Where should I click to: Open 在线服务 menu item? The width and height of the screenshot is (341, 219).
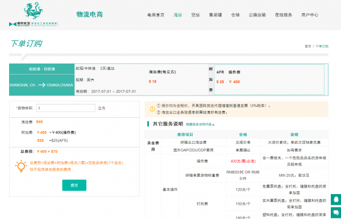(284, 15)
